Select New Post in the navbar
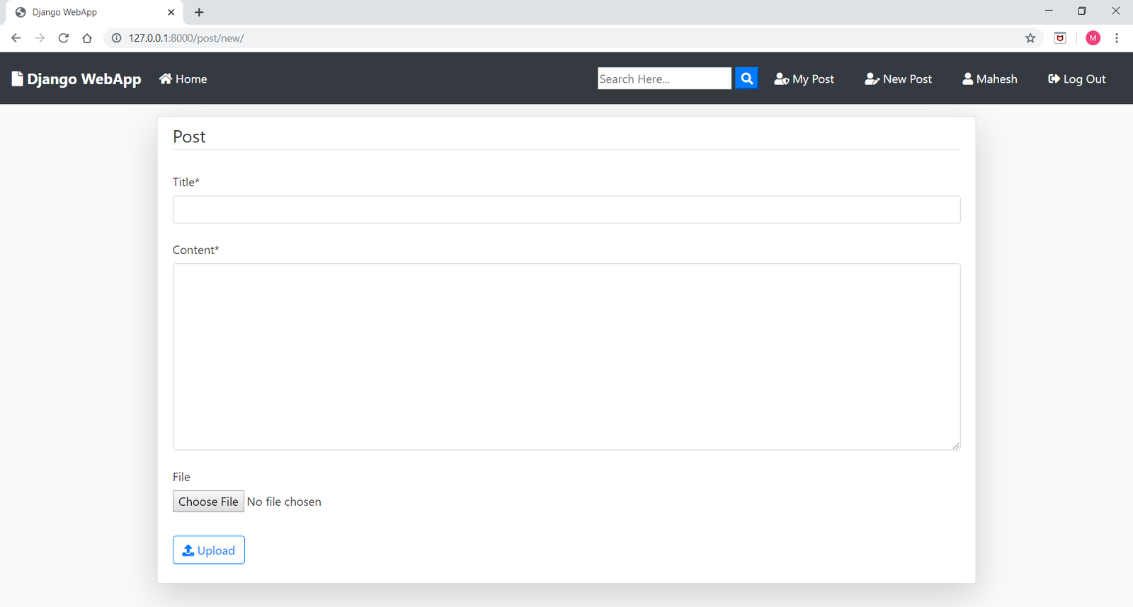This screenshot has height=607, width=1133. [x=898, y=79]
